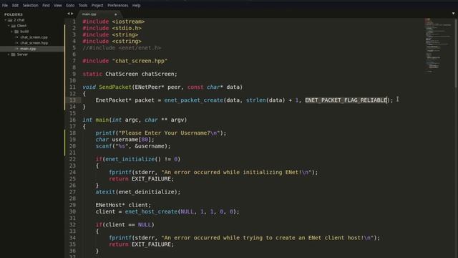
Task: Click the unsaved dot on main.cpp tab
Action: pos(116,14)
